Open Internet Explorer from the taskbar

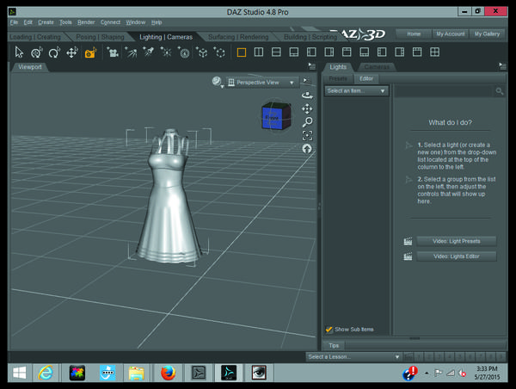pyautogui.click(x=46, y=373)
